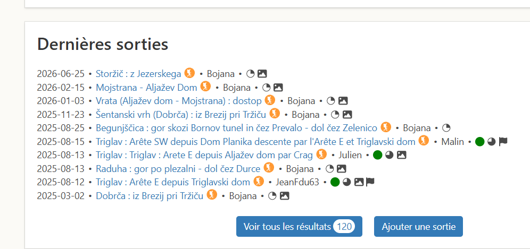Click flag icon on Malin's Triglav outing
This screenshot has width=530, height=249.
[x=503, y=142]
